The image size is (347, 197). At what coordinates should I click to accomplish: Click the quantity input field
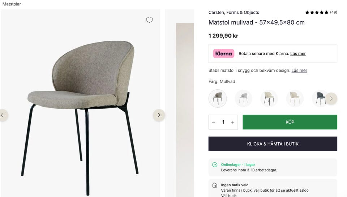(x=223, y=122)
